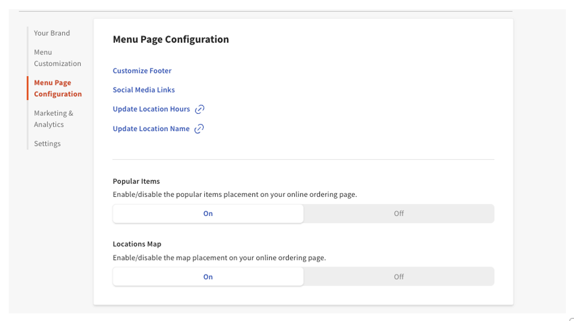Click the Update Location Hours link text
Screen dimensions: 574x321
coord(151,109)
